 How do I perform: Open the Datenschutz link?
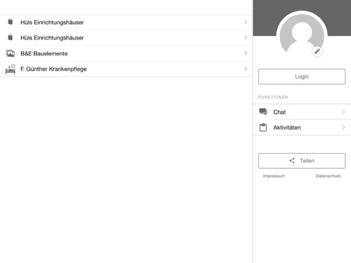tap(328, 176)
